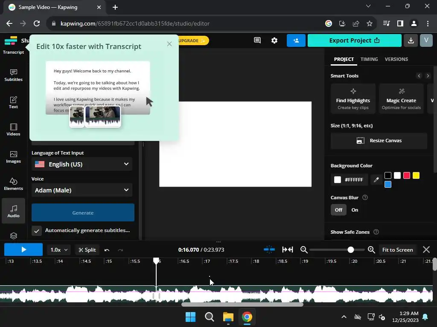
Task: Open the 1.0x playback speed dropdown
Action: pyautogui.click(x=59, y=250)
